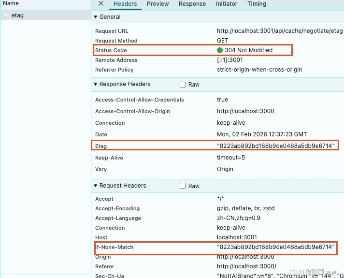Click the Vary header name

101,169
